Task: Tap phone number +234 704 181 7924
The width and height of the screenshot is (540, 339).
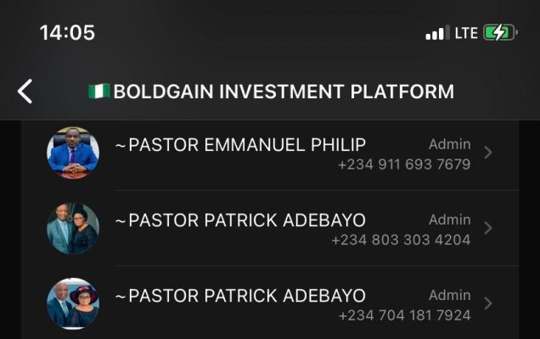Action: (404, 315)
